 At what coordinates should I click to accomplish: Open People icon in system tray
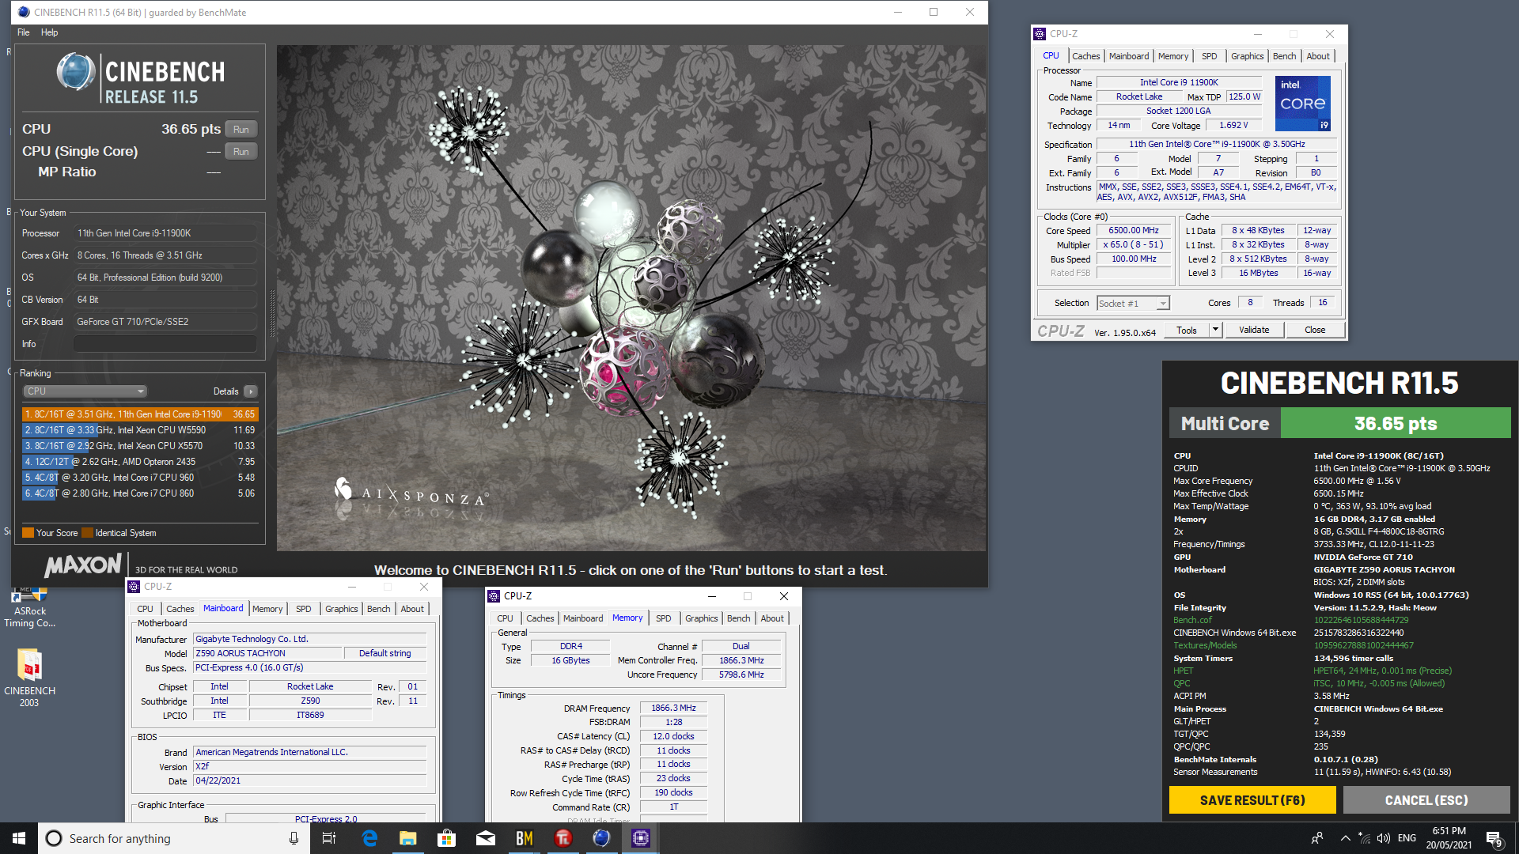click(x=1317, y=838)
